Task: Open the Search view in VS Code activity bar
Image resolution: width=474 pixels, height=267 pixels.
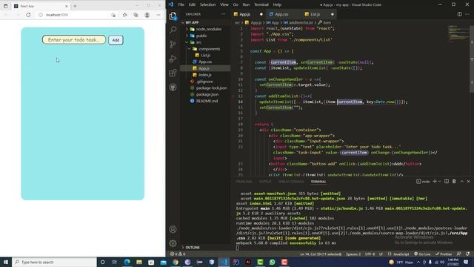Action: 173,30
